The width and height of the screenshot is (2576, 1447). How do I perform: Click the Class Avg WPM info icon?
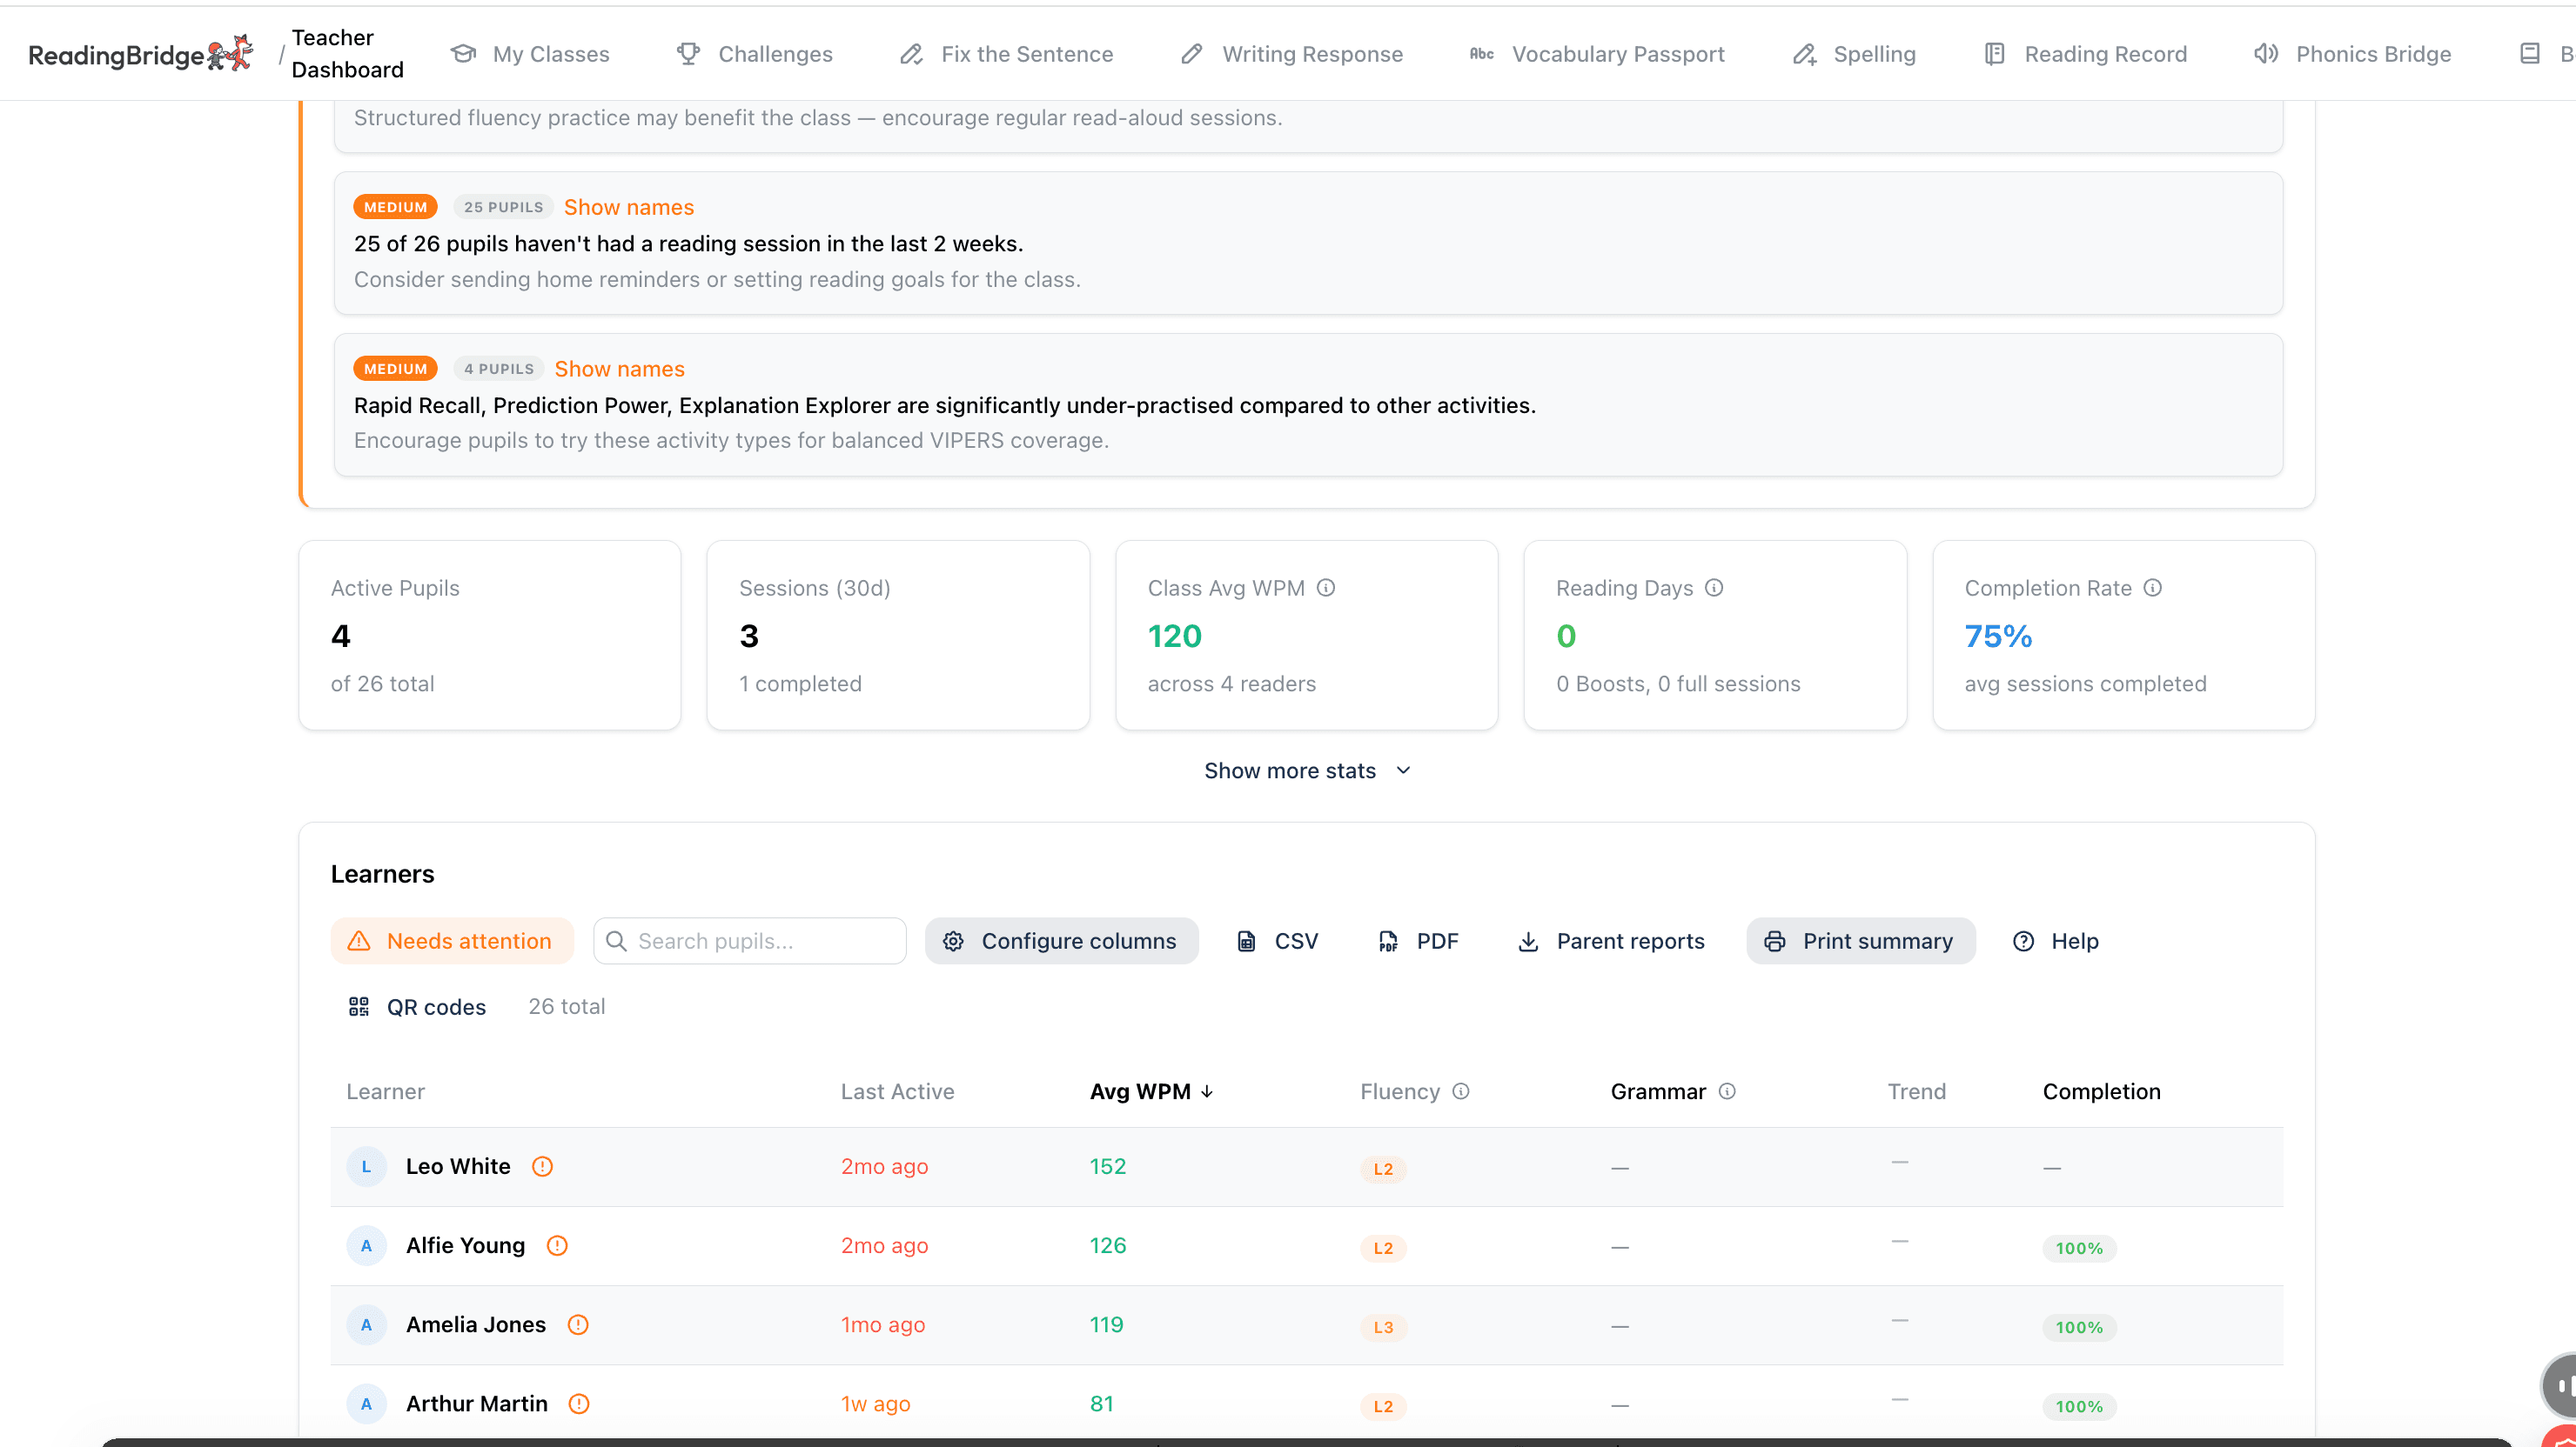[x=1326, y=588]
